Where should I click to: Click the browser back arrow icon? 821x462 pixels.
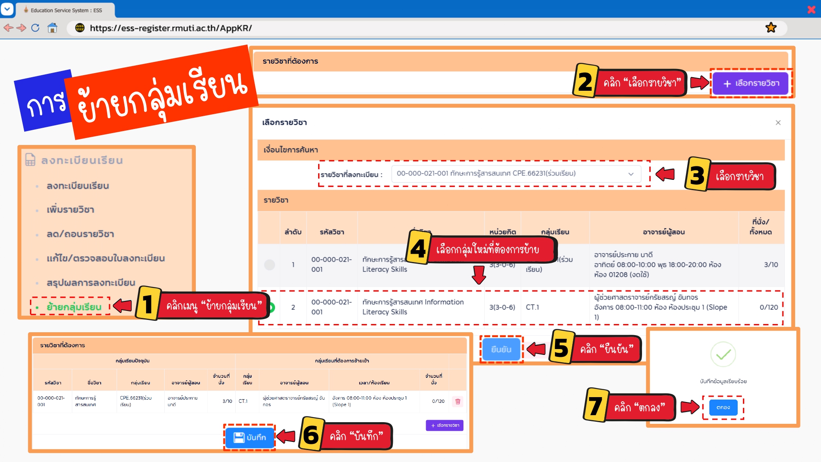(x=8, y=28)
